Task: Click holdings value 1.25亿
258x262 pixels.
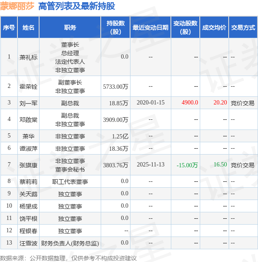Action: point(120,136)
